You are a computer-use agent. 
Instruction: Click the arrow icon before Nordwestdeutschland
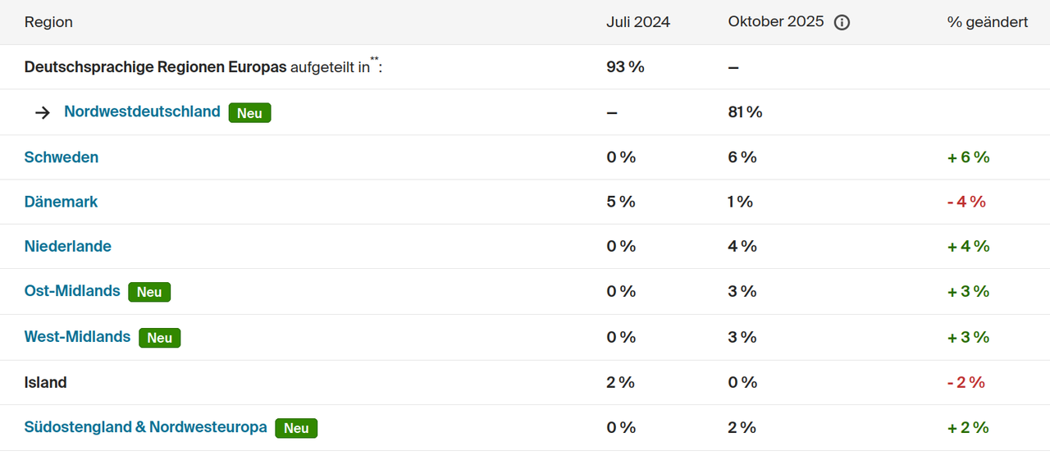pos(43,112)
